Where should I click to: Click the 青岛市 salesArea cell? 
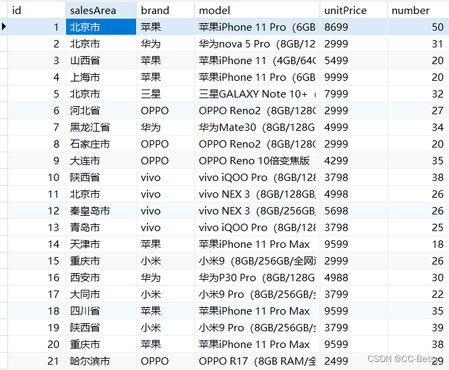click(x=101, y=227)
